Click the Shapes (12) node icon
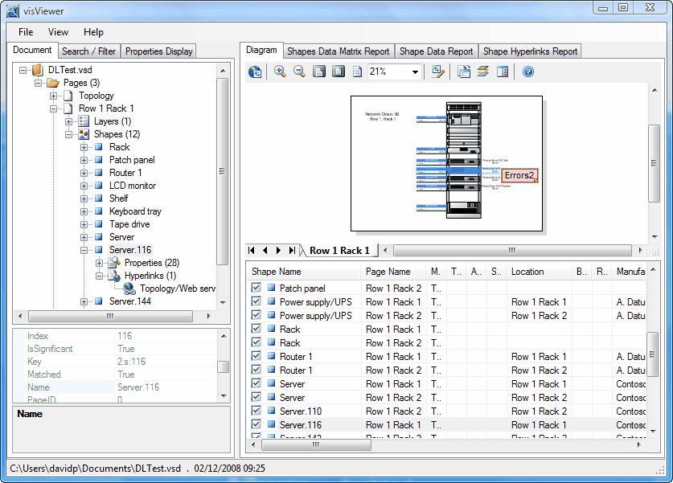Screen dimensions: 673x483 (x=84, y=134)
